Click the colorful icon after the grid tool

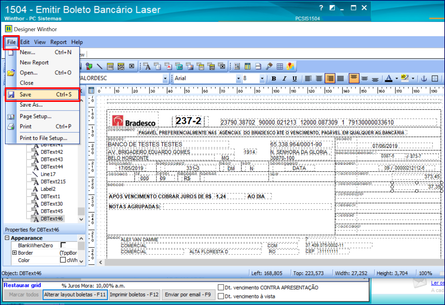tap(290, 66)
